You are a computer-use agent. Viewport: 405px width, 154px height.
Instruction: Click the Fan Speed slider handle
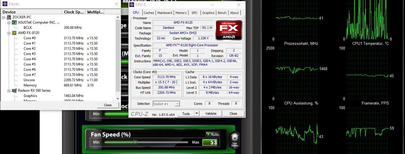point(135,142)
